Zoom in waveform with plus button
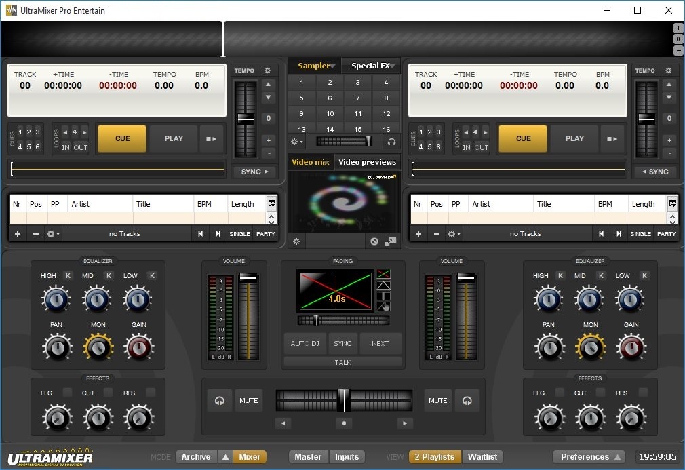 pyautogui.click(x=678, y=28)
